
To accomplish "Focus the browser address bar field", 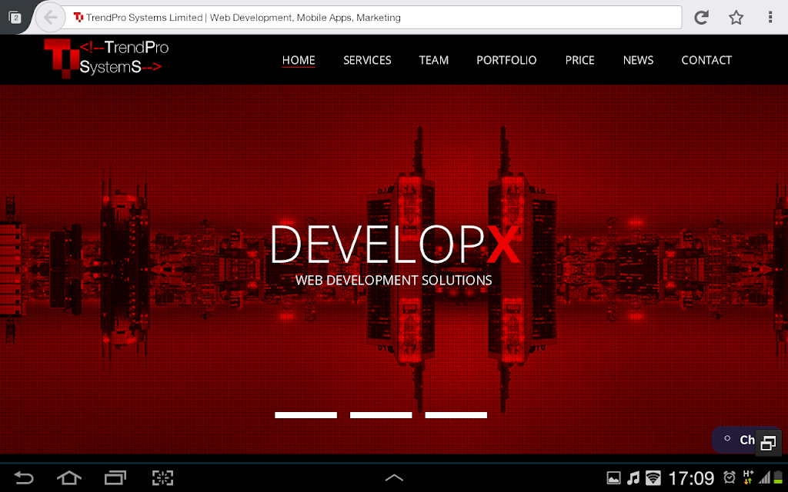I will (x=373, y=18).
